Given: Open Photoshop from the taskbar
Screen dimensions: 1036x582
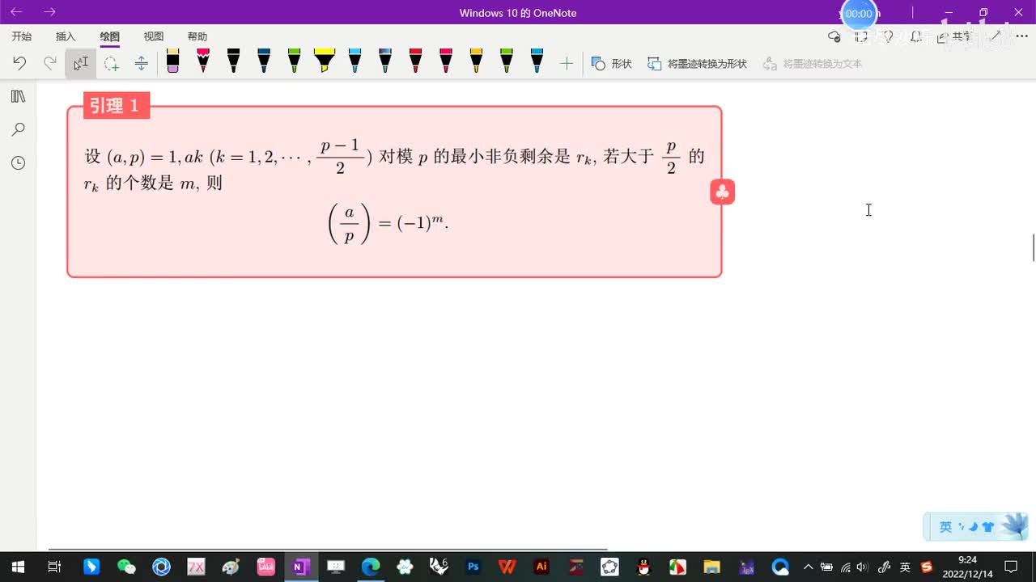Looking at the screenshot, I should (473, 567).
